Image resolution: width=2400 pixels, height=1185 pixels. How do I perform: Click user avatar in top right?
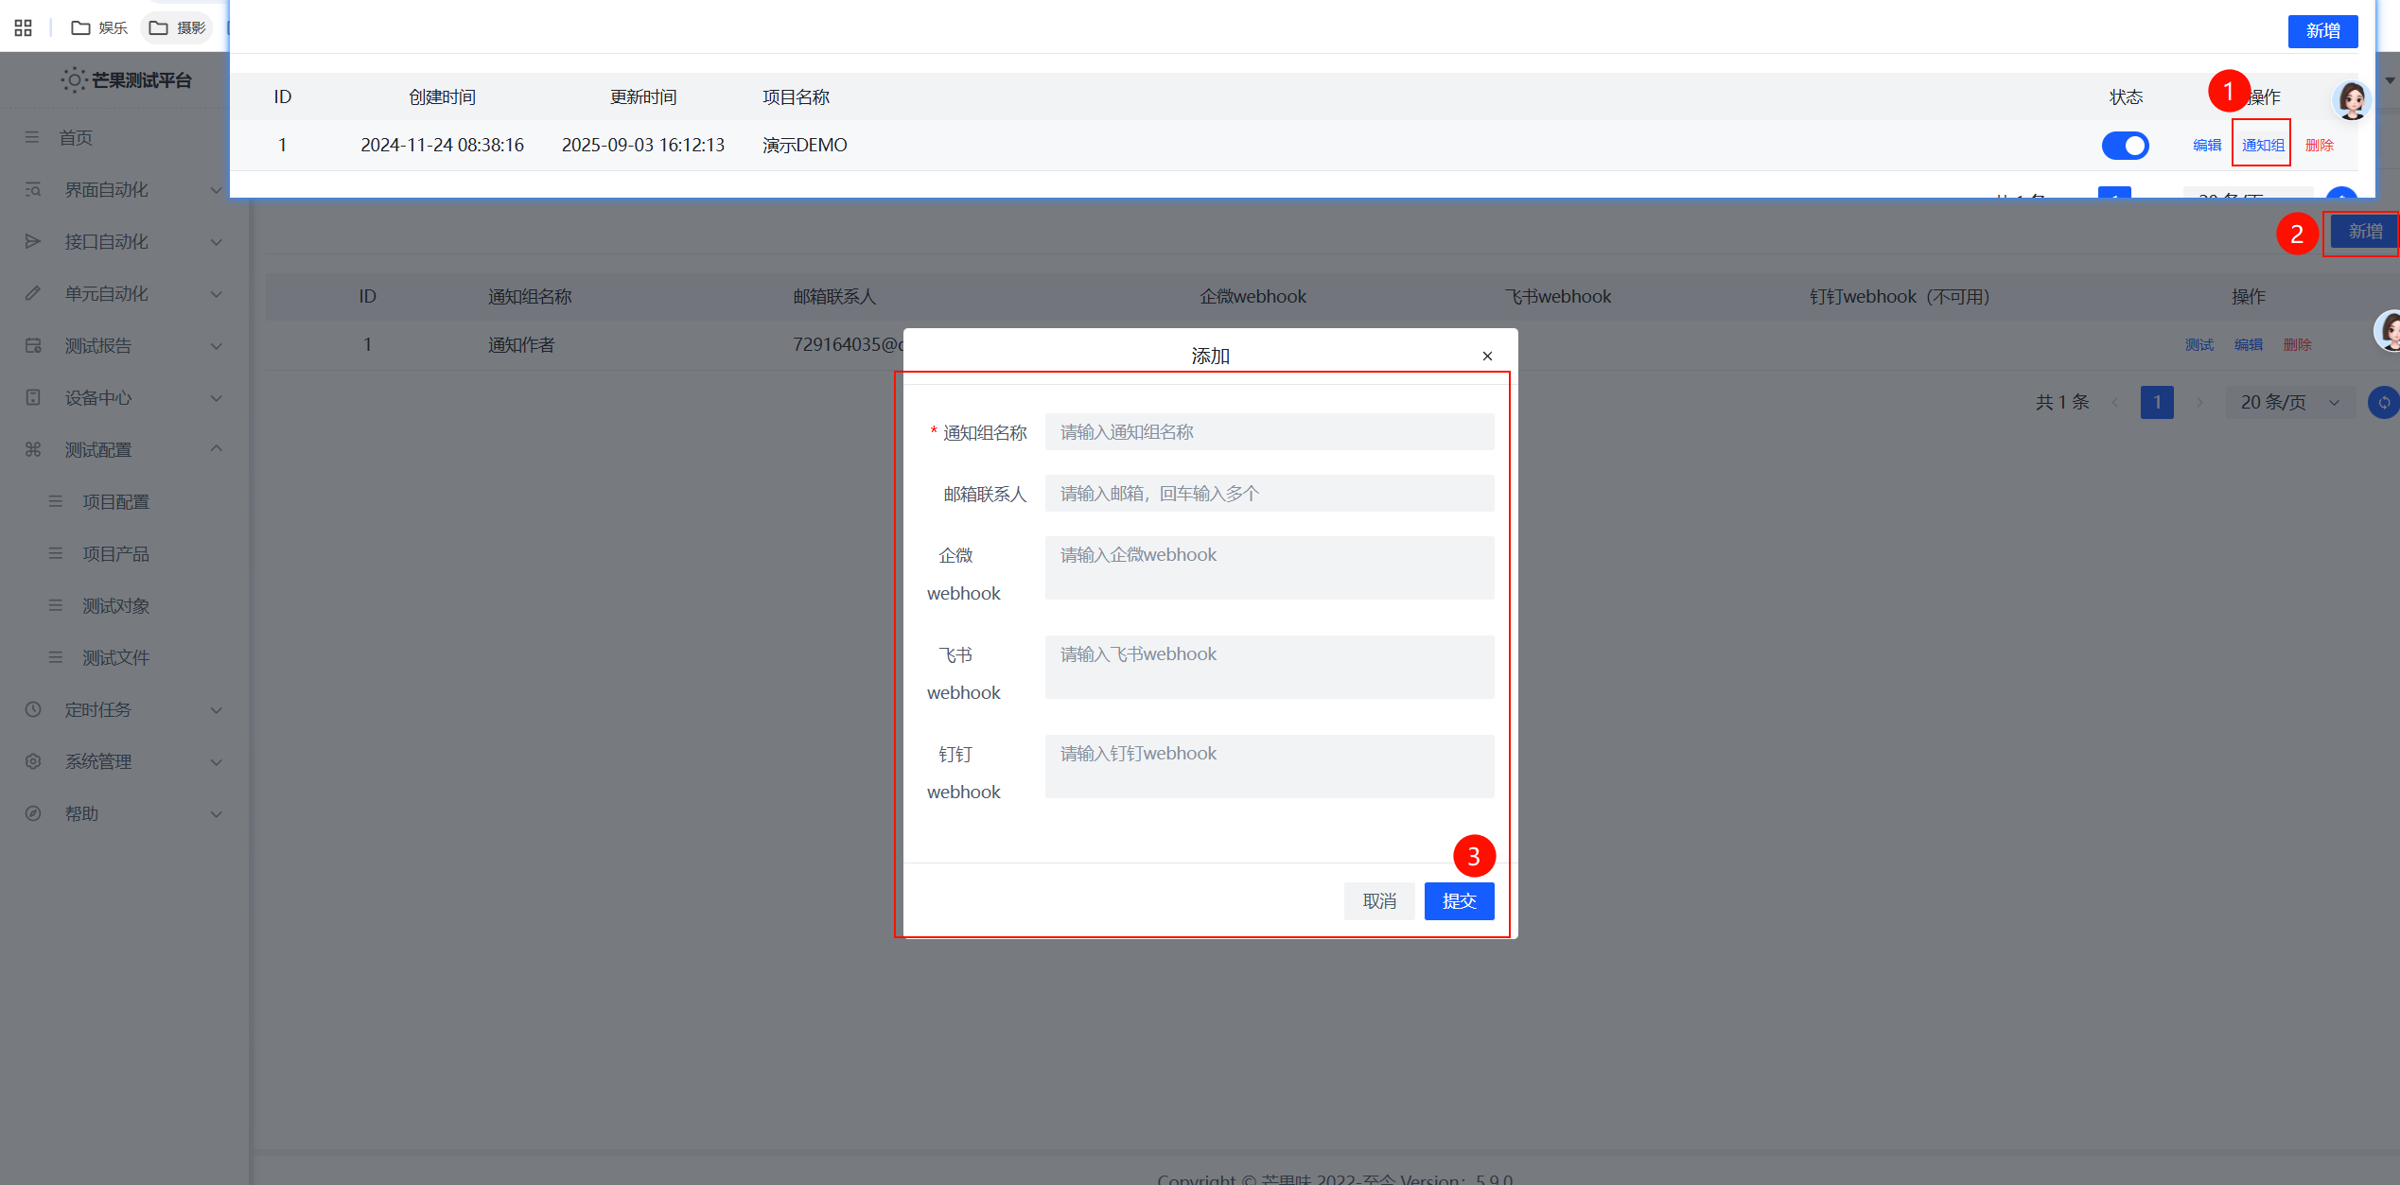point(2351,100)
